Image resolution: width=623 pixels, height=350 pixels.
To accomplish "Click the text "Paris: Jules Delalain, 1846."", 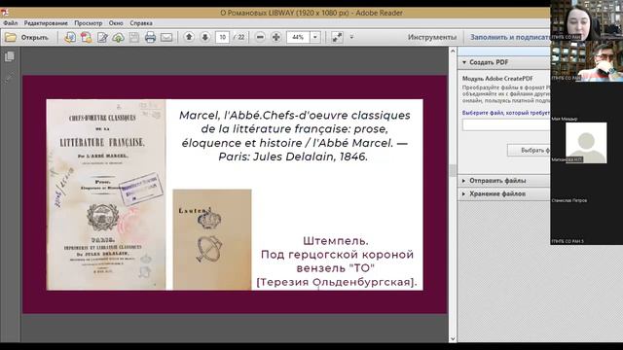I will (x=293, y=157).
